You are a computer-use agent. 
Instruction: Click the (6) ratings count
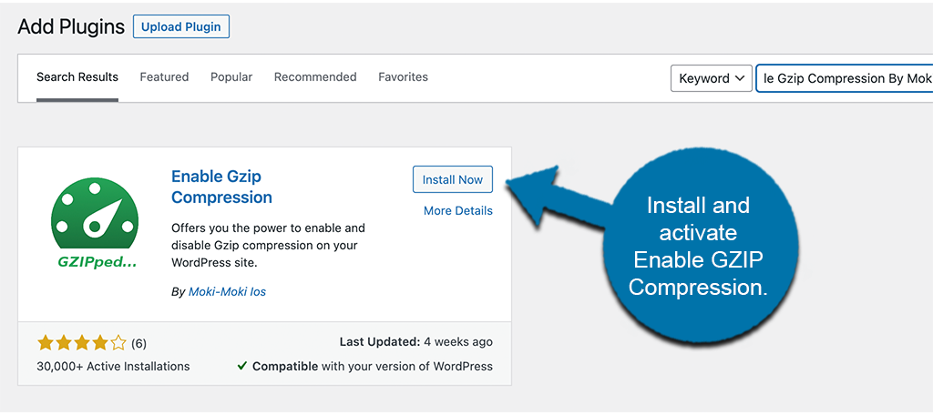(138, 343)
